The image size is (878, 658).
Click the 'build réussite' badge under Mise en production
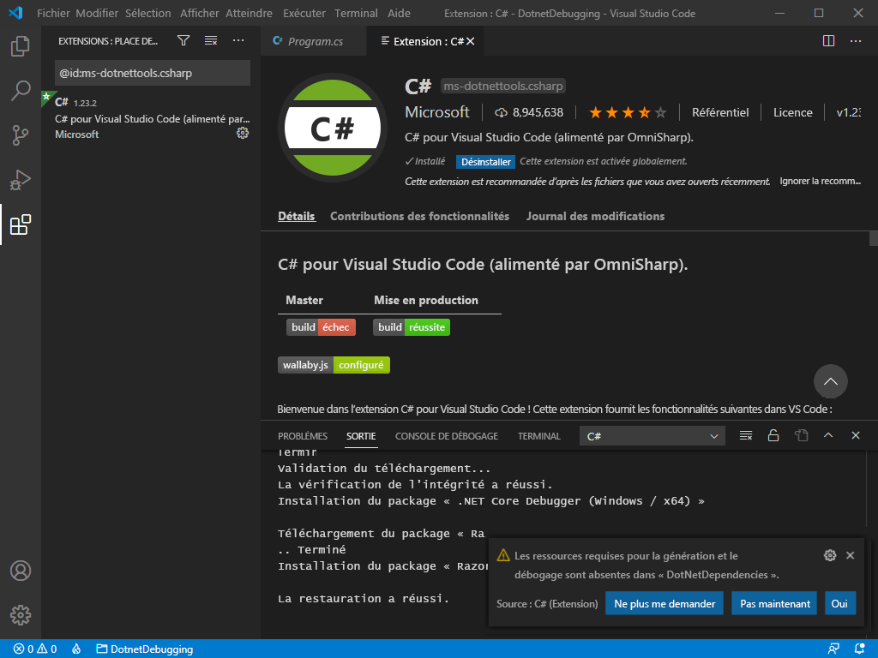coord(412,326)
